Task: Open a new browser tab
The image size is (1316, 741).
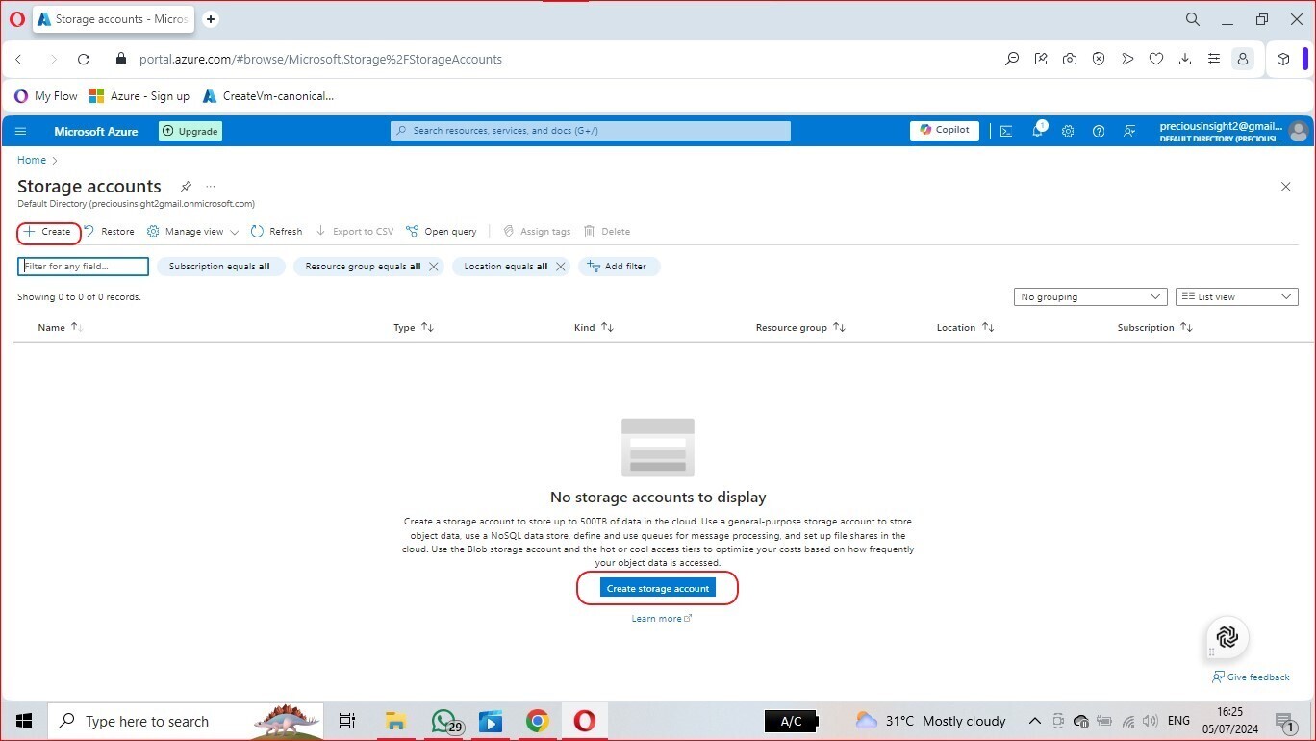Action: pyautogui.click(x=211, y=19)
